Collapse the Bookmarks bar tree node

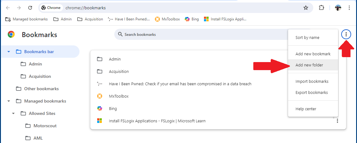pos(9,52)
